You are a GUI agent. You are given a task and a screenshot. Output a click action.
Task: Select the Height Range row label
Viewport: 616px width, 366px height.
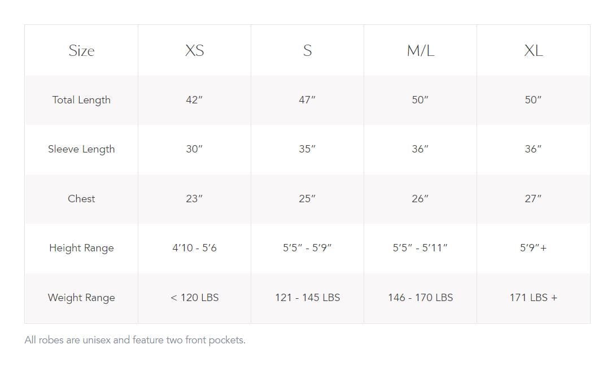81,248
